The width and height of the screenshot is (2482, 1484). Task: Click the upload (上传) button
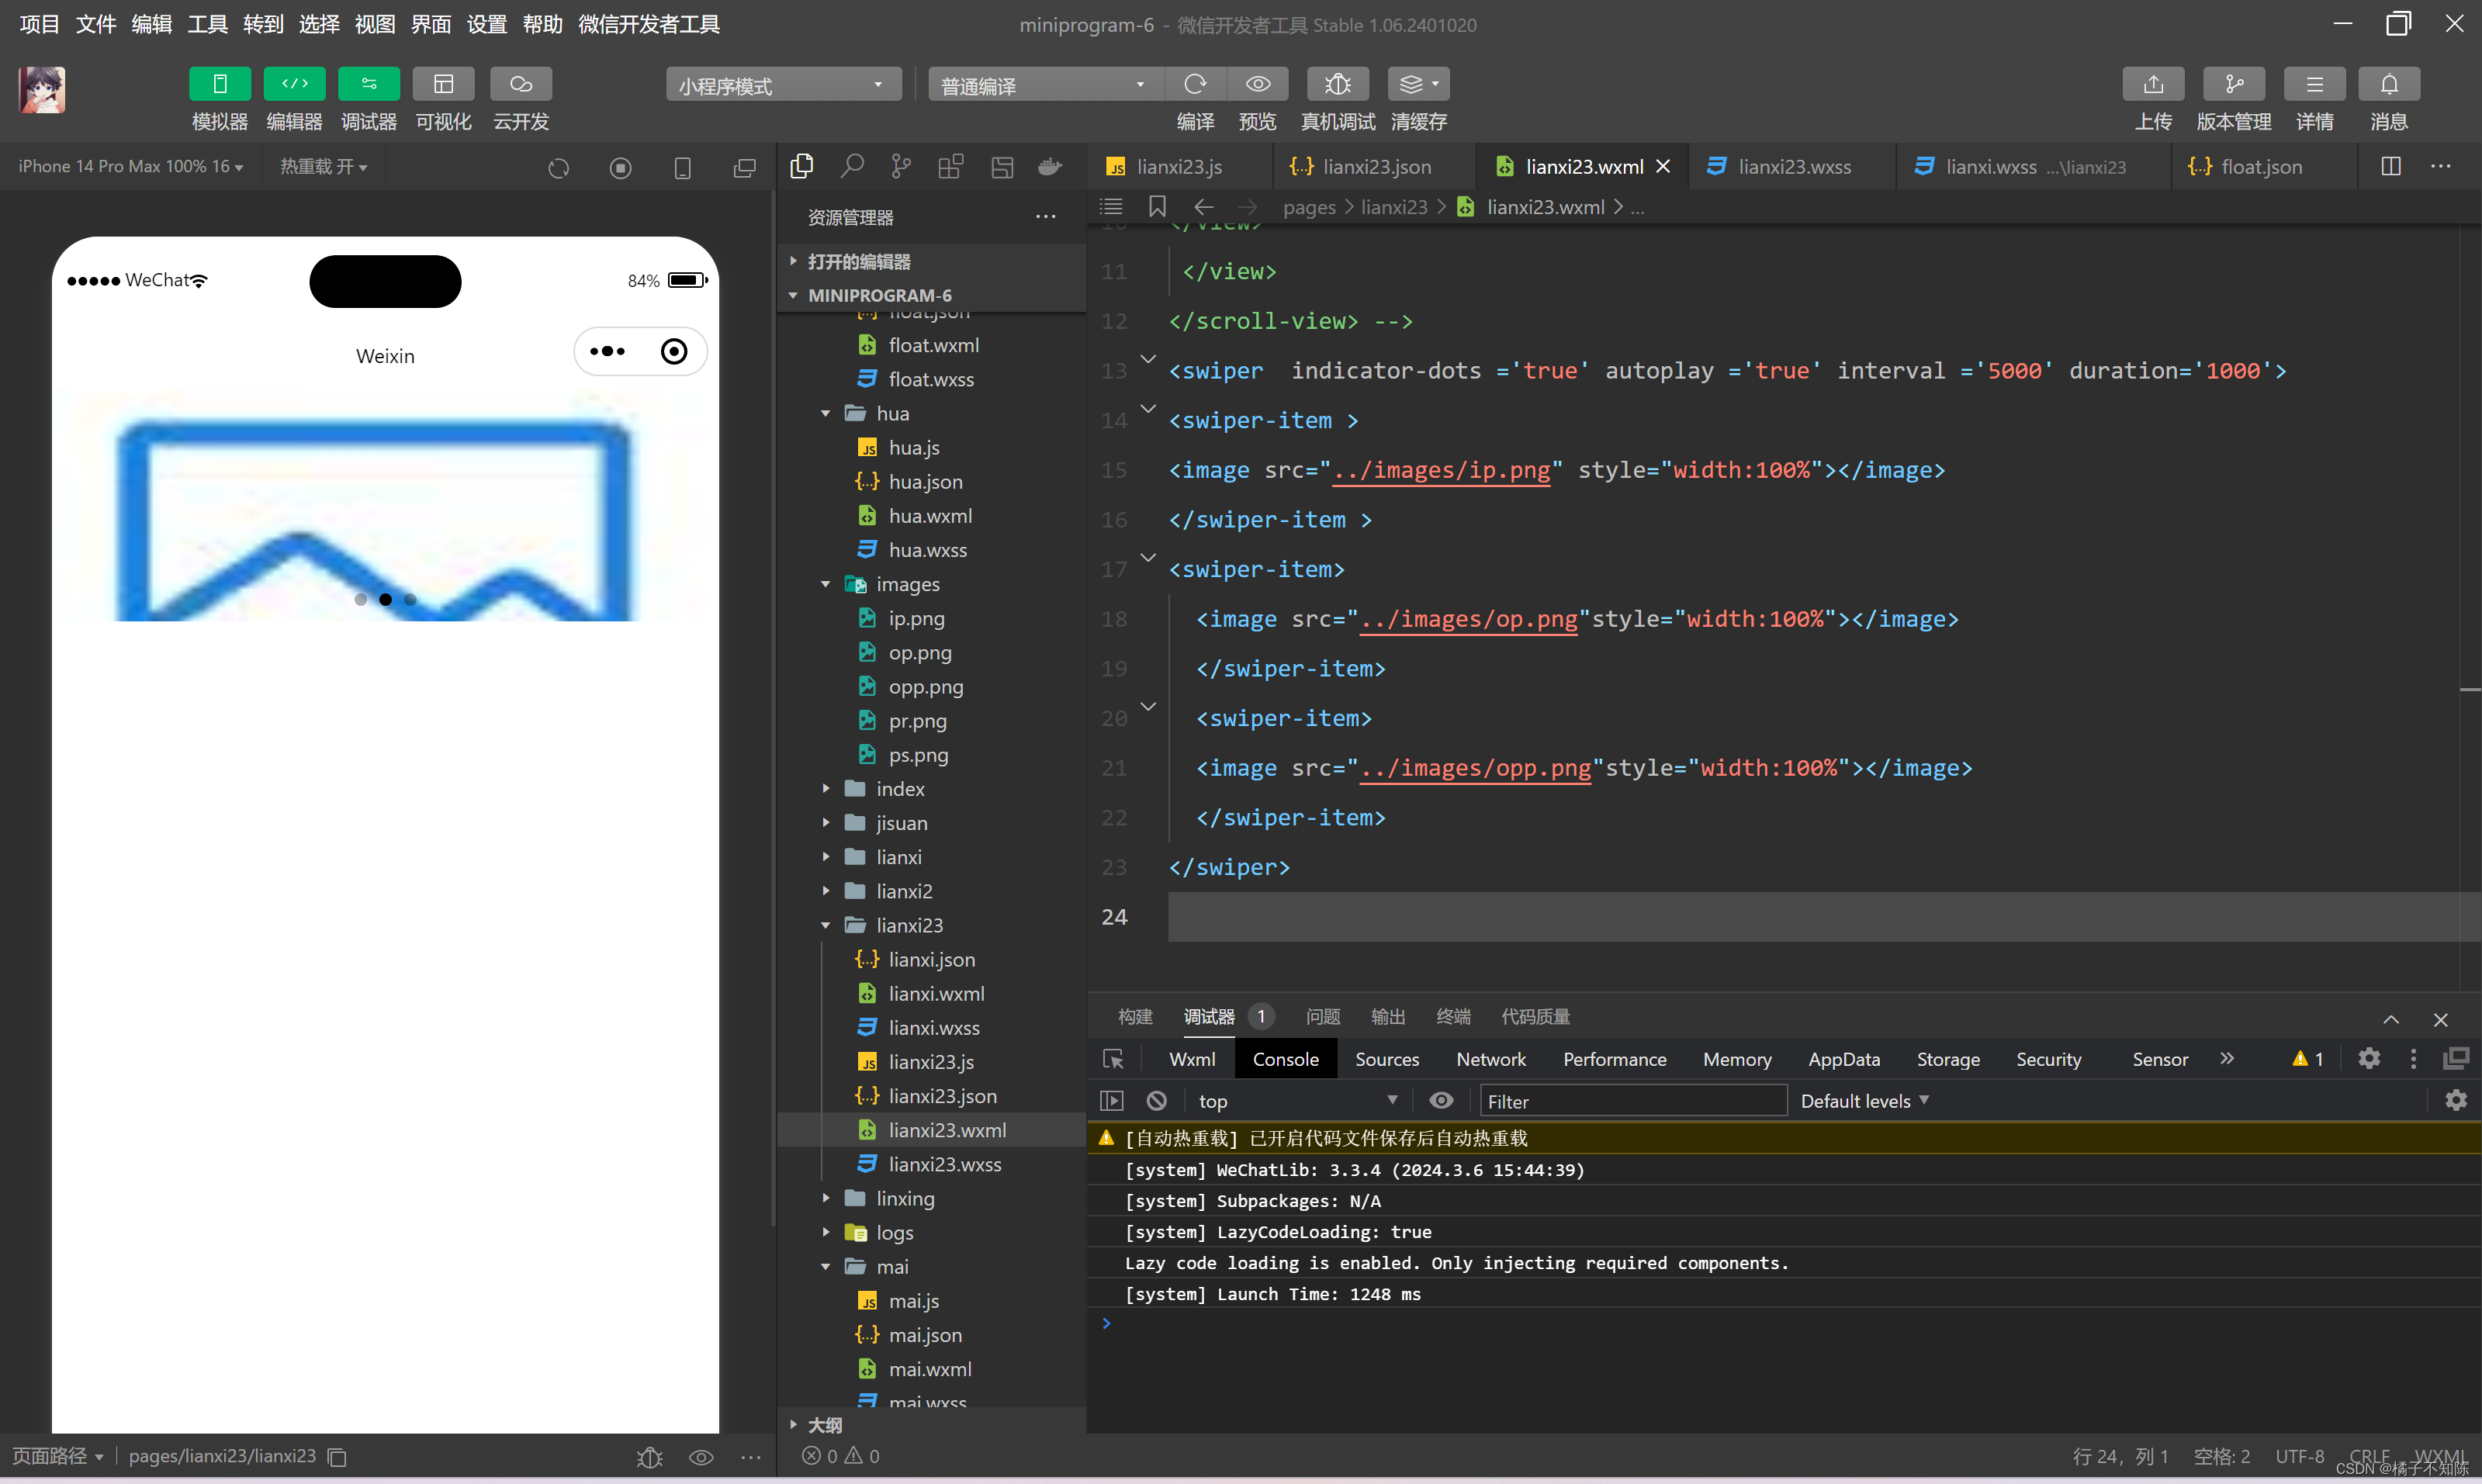[2153, 84]
